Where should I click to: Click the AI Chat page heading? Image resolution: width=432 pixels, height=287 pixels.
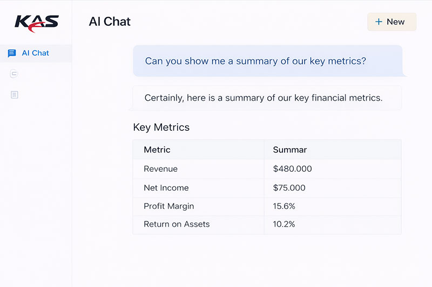click(x=110, y=22)
